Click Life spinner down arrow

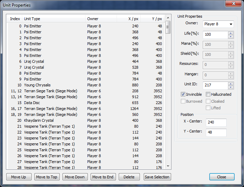(230, 36)
